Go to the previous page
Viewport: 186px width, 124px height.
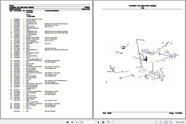(72, 122)
